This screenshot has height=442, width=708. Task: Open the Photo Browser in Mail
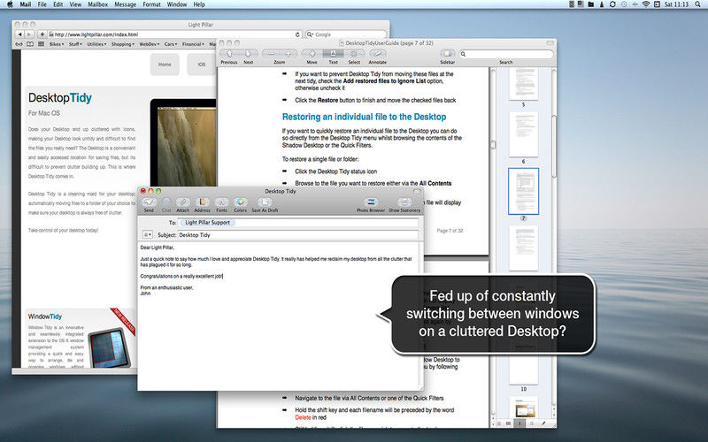pos(371,202)
